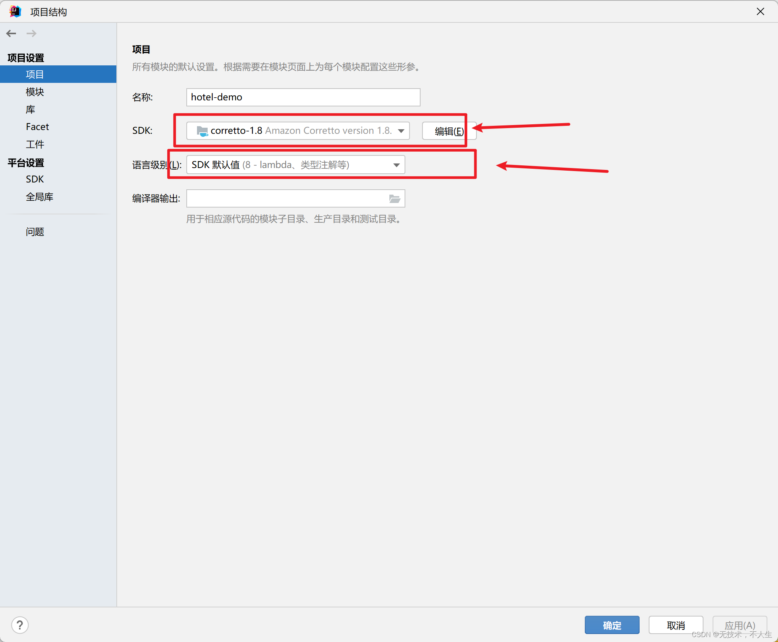Browse compiler output with the folder icon
This screenshot has height=642, width=778.
pos(395,198)
